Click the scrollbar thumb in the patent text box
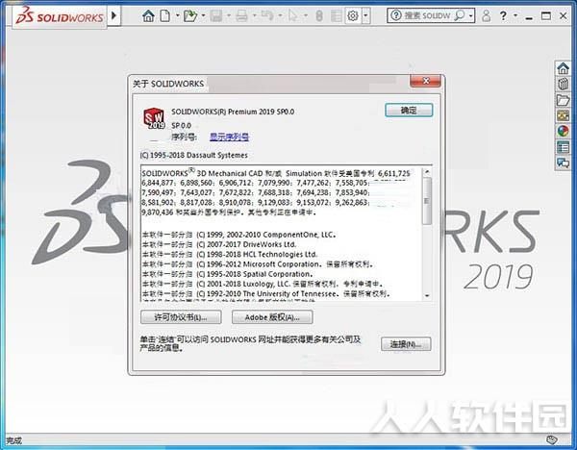 click(x=427, y=201)
